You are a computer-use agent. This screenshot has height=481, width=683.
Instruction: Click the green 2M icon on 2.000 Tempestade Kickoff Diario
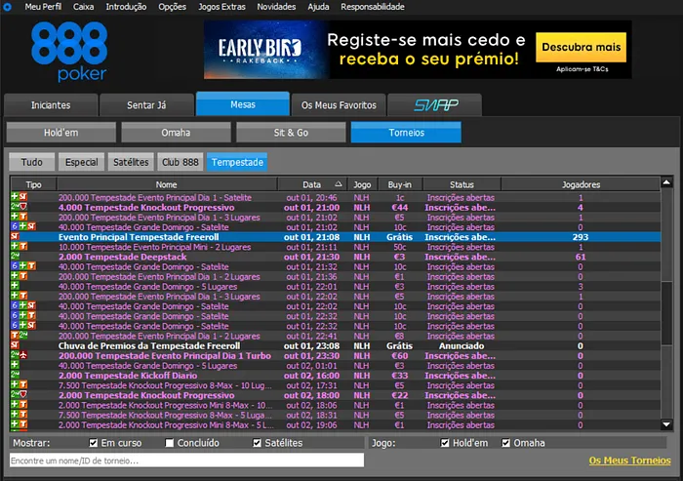coord(15,375)
